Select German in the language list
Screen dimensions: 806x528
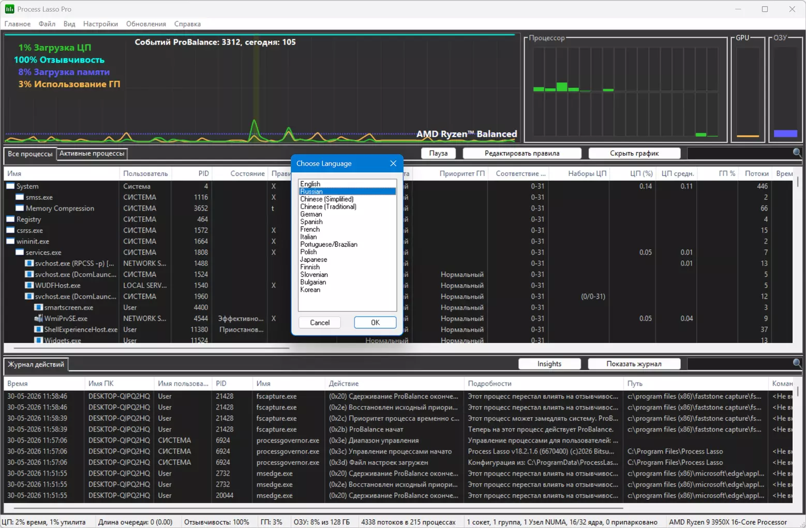click(311, 214)
